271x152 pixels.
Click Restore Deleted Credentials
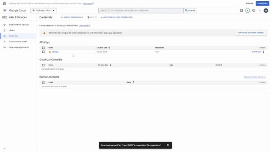tap(117, 17)
